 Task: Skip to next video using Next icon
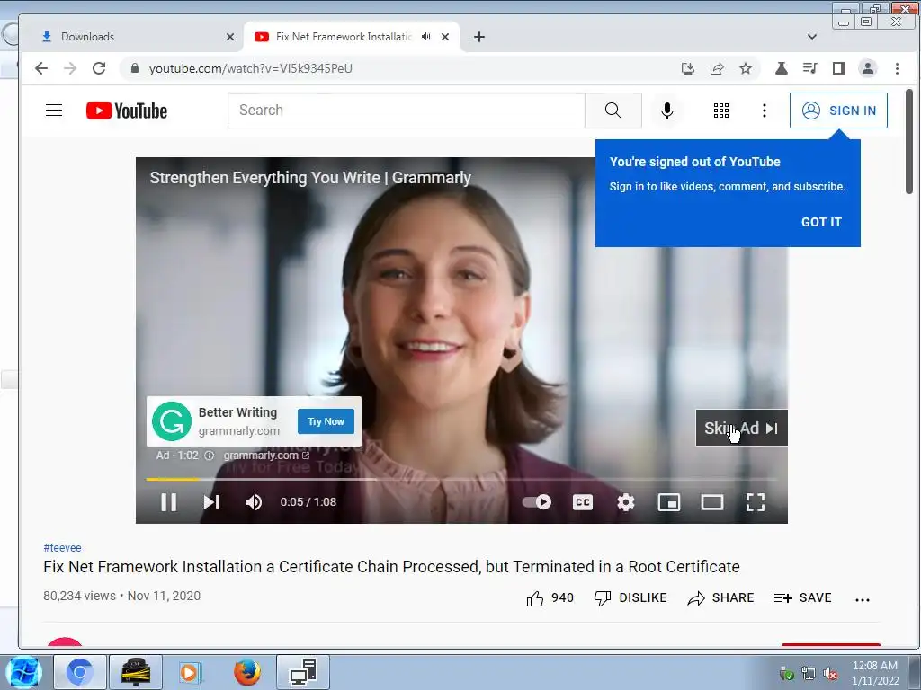coord(211,502)
